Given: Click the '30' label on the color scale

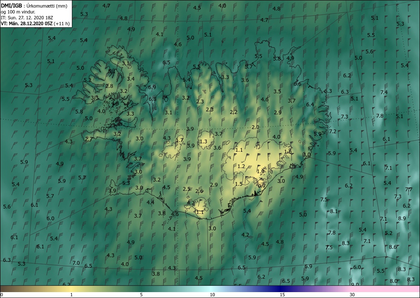Looking at the screenshot, I should point(352,295).
